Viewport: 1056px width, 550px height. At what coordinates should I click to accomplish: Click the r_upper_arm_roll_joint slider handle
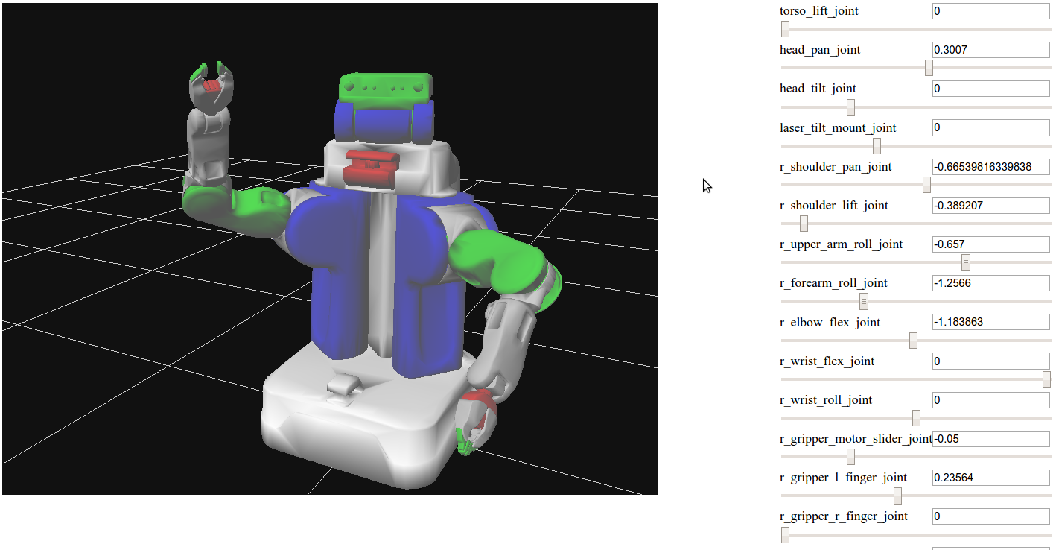click(966, 262)
